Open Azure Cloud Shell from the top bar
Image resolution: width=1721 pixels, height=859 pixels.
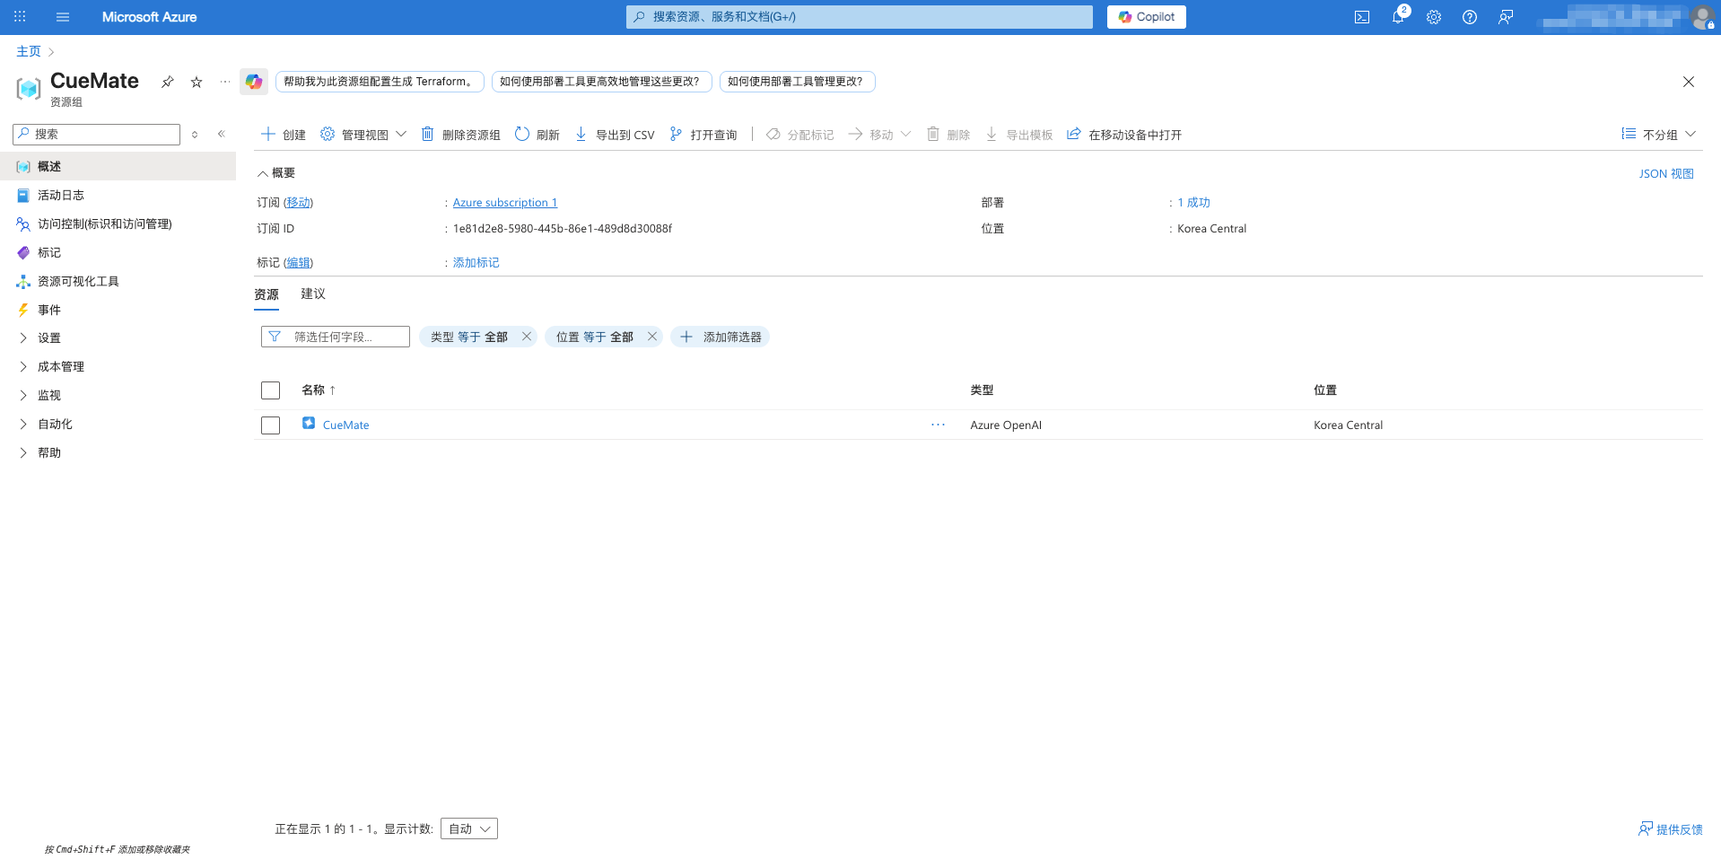1362,16
